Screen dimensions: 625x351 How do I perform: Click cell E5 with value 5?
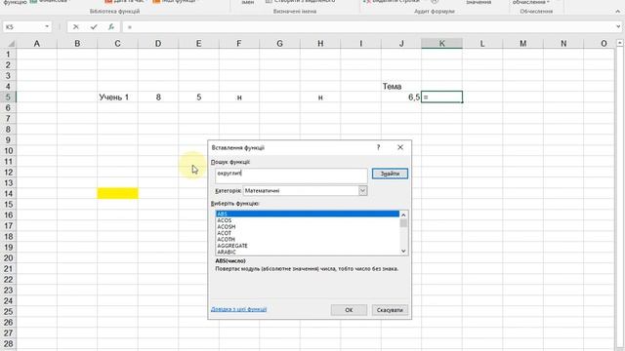click(198, 97)
